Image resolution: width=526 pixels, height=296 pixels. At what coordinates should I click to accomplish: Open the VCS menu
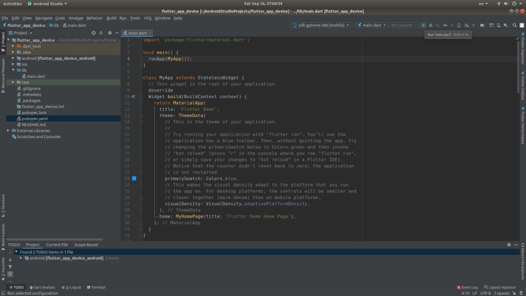pyautogui.click(x=148, y=18)
